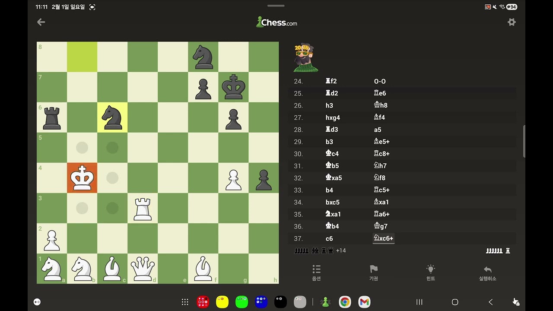Click the black pawn on h4
This screenshot has height=311, width=553.
click(x=264, y=178)
